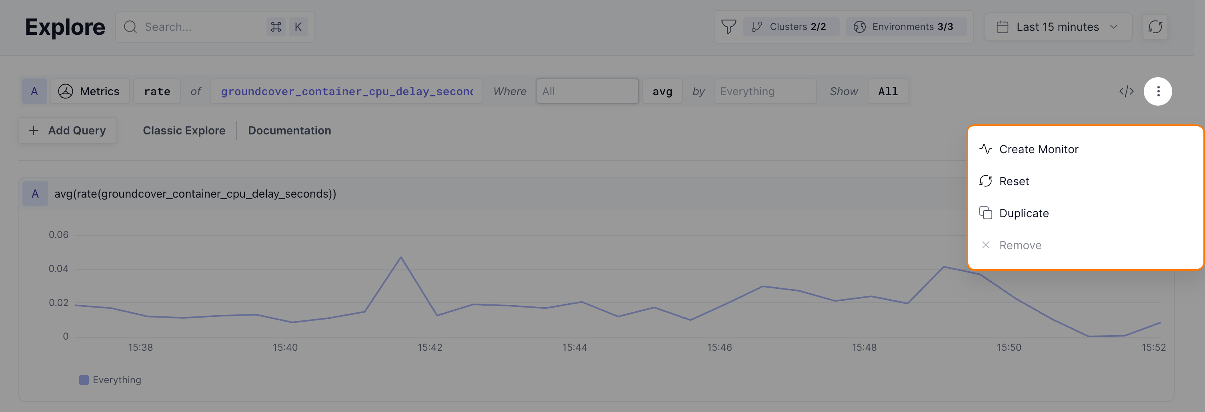This screenshot has width=1205, height=412.
Task: Toggle the code view icon for query
Action: [1126, 91]
